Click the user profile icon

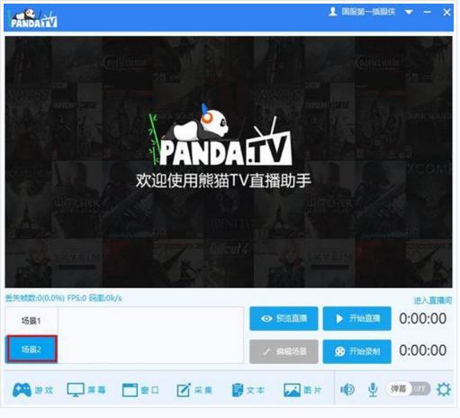(333, 12)
